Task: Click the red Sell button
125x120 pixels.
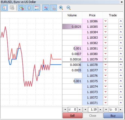Action: 72,116
